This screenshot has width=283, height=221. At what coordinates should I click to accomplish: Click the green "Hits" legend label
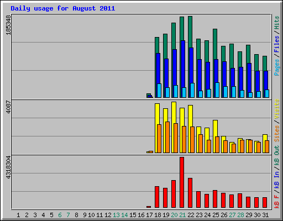click(x=277, y=23)
